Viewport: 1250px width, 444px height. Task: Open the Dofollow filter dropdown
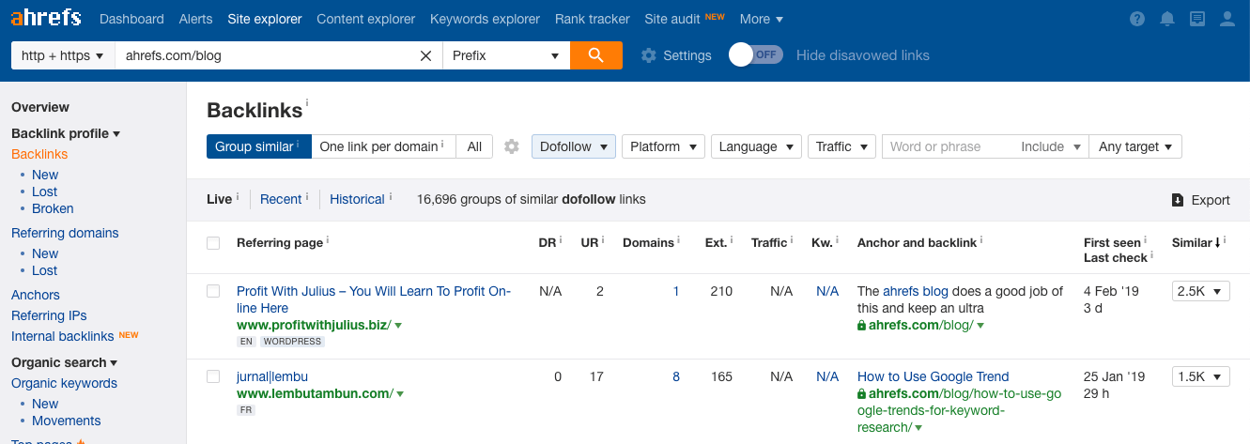pyautogui.click(x=574, y=146)
